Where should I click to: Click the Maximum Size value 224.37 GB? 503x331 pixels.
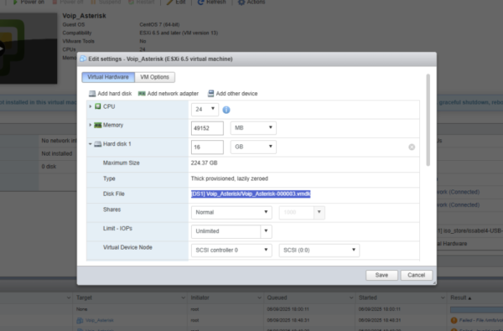click(x=204, y=163)
